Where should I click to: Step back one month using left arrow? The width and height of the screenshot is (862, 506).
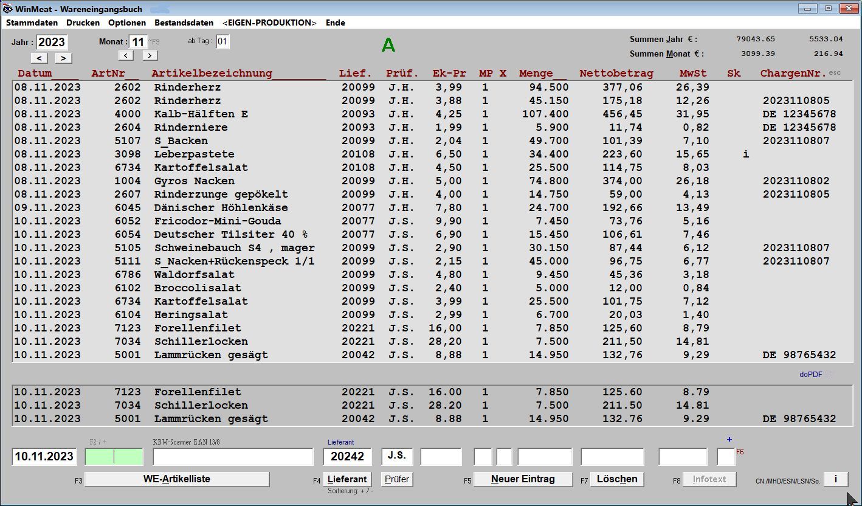pyautogui.click(x=126, y=55)
